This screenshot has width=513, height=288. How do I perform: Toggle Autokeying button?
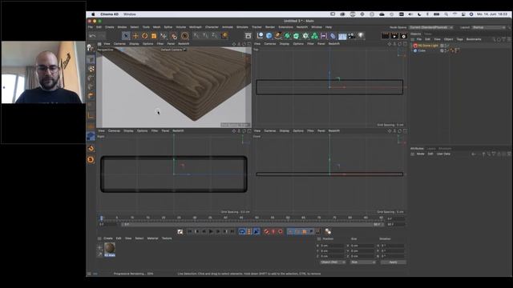[x=273, y=231]
